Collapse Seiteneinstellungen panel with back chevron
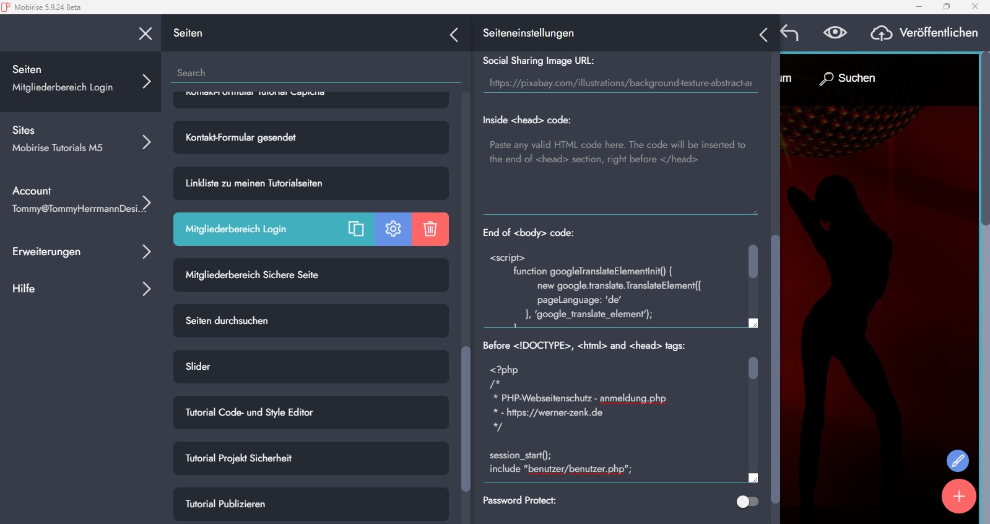Image resolution: width=990 pixels, height=524 pixels. (763, 35)
